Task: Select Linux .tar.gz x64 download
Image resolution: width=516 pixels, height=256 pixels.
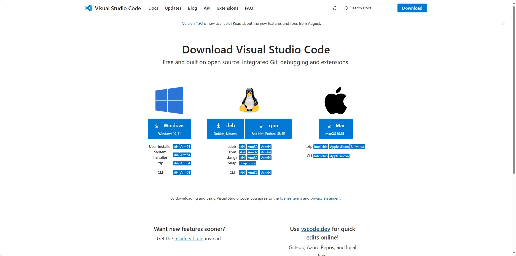Action: click(242, 158)
